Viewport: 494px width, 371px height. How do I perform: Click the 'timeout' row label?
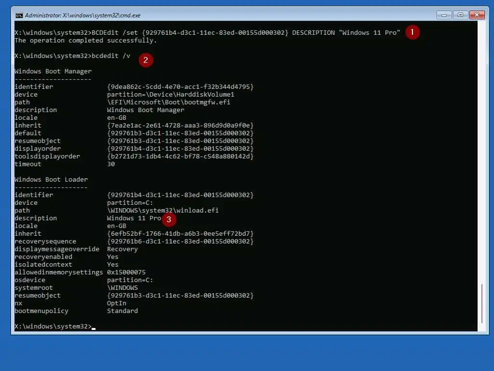click(27, 164)
